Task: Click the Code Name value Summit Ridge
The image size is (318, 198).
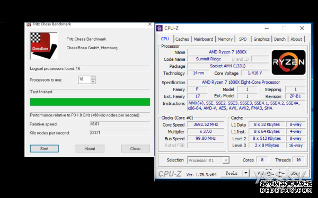Action: tap(208, 59)
